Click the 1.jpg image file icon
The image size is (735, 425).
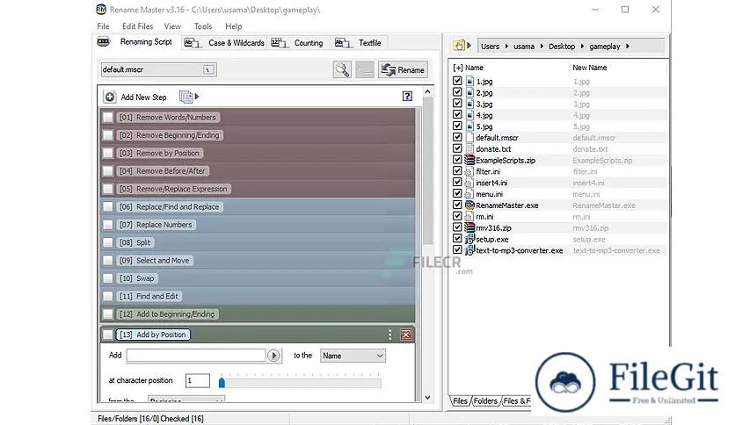469,81
